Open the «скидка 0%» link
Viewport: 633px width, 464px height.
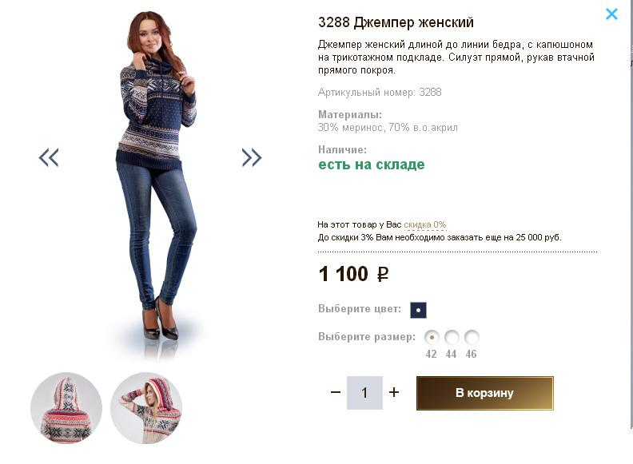[425, 225]
